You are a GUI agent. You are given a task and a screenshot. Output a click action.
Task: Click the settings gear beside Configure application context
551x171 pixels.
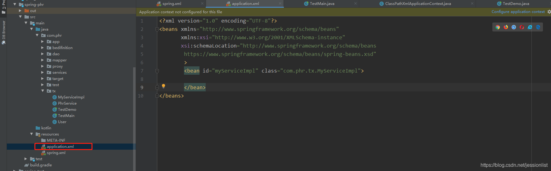[549, 12]
